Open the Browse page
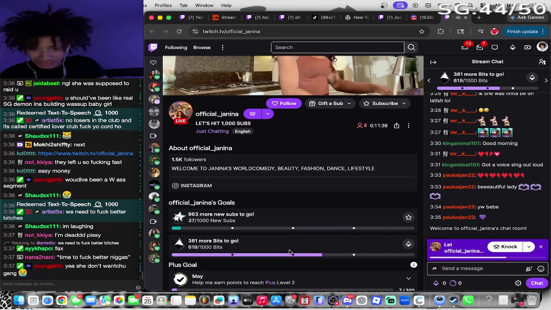The width and height of the screenshot is (551, 310). click(x=201, y=47)
